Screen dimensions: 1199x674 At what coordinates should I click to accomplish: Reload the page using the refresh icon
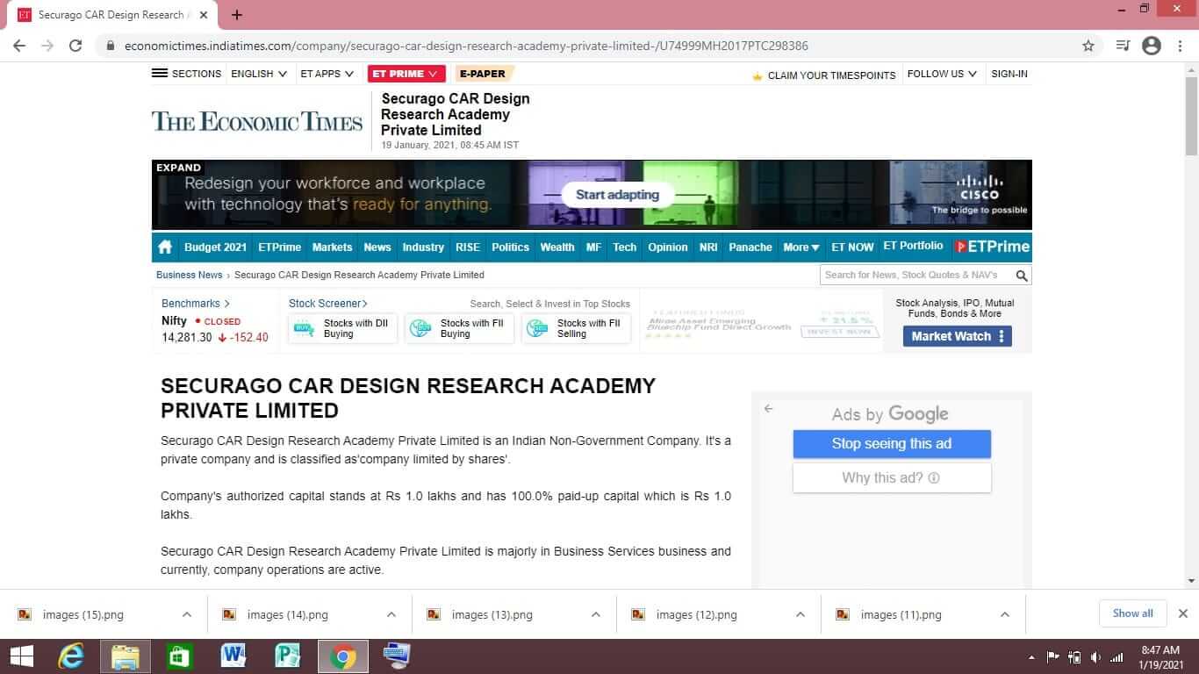click(75, 46)
